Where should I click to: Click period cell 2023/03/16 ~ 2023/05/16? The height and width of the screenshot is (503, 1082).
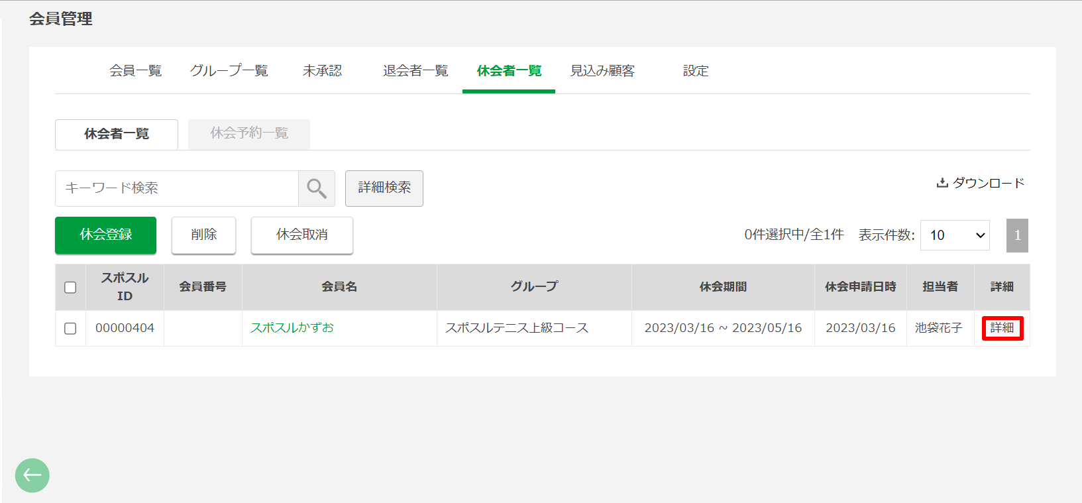tap(723, 328)
